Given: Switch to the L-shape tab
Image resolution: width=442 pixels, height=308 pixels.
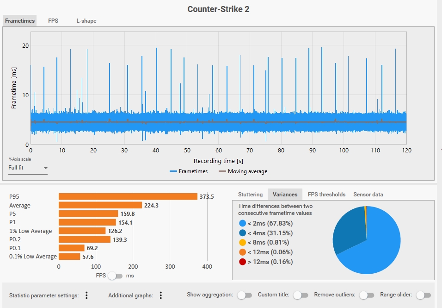Looking at the screenshot, I should click(x=86, y=21).
